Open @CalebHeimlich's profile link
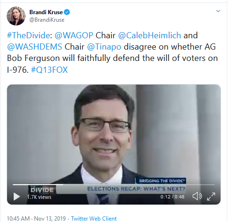Viewport: 238px width, 222px height. [x=150, y=35]
